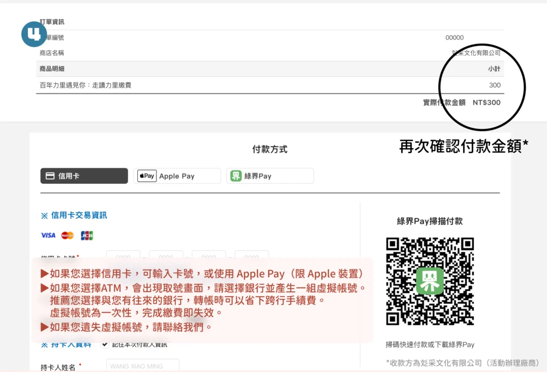The width and height of the screenshot is (547, 372).
Task: Click the NT$300 payment total
Action: pyautogui.click(x=486, y=102)
